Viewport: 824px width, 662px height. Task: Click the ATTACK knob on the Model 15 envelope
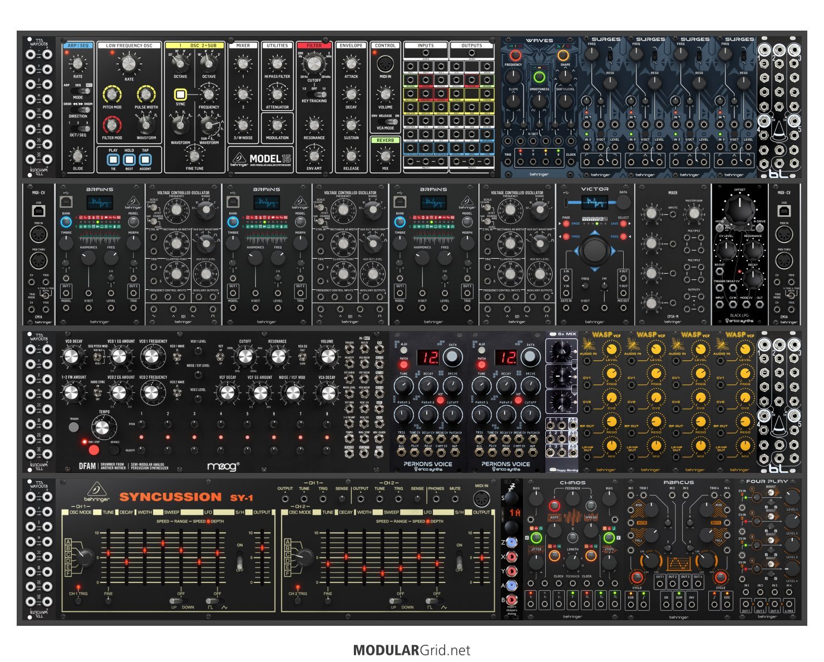point(351,64)
